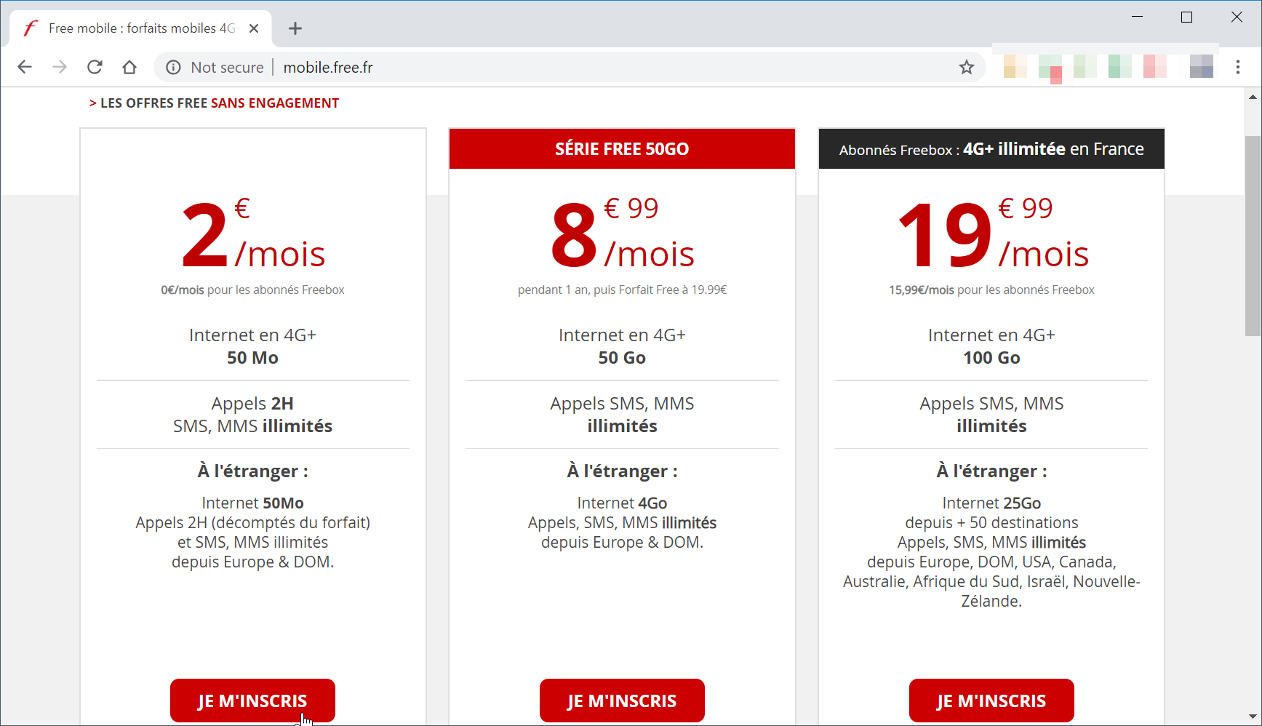
Task: Click the blurred profile icon in toolbar
Action: 1202,67
